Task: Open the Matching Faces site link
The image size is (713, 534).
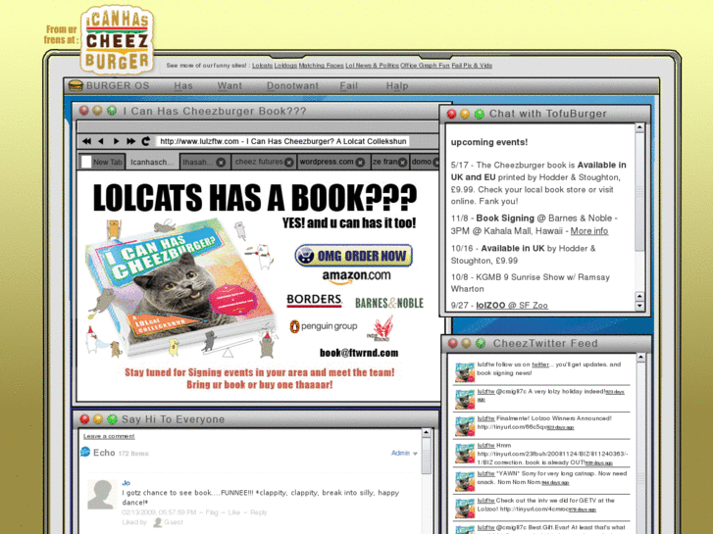Action: click(x=321, y=66)
